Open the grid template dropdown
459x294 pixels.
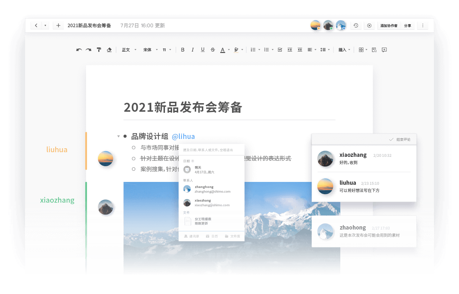363,50
